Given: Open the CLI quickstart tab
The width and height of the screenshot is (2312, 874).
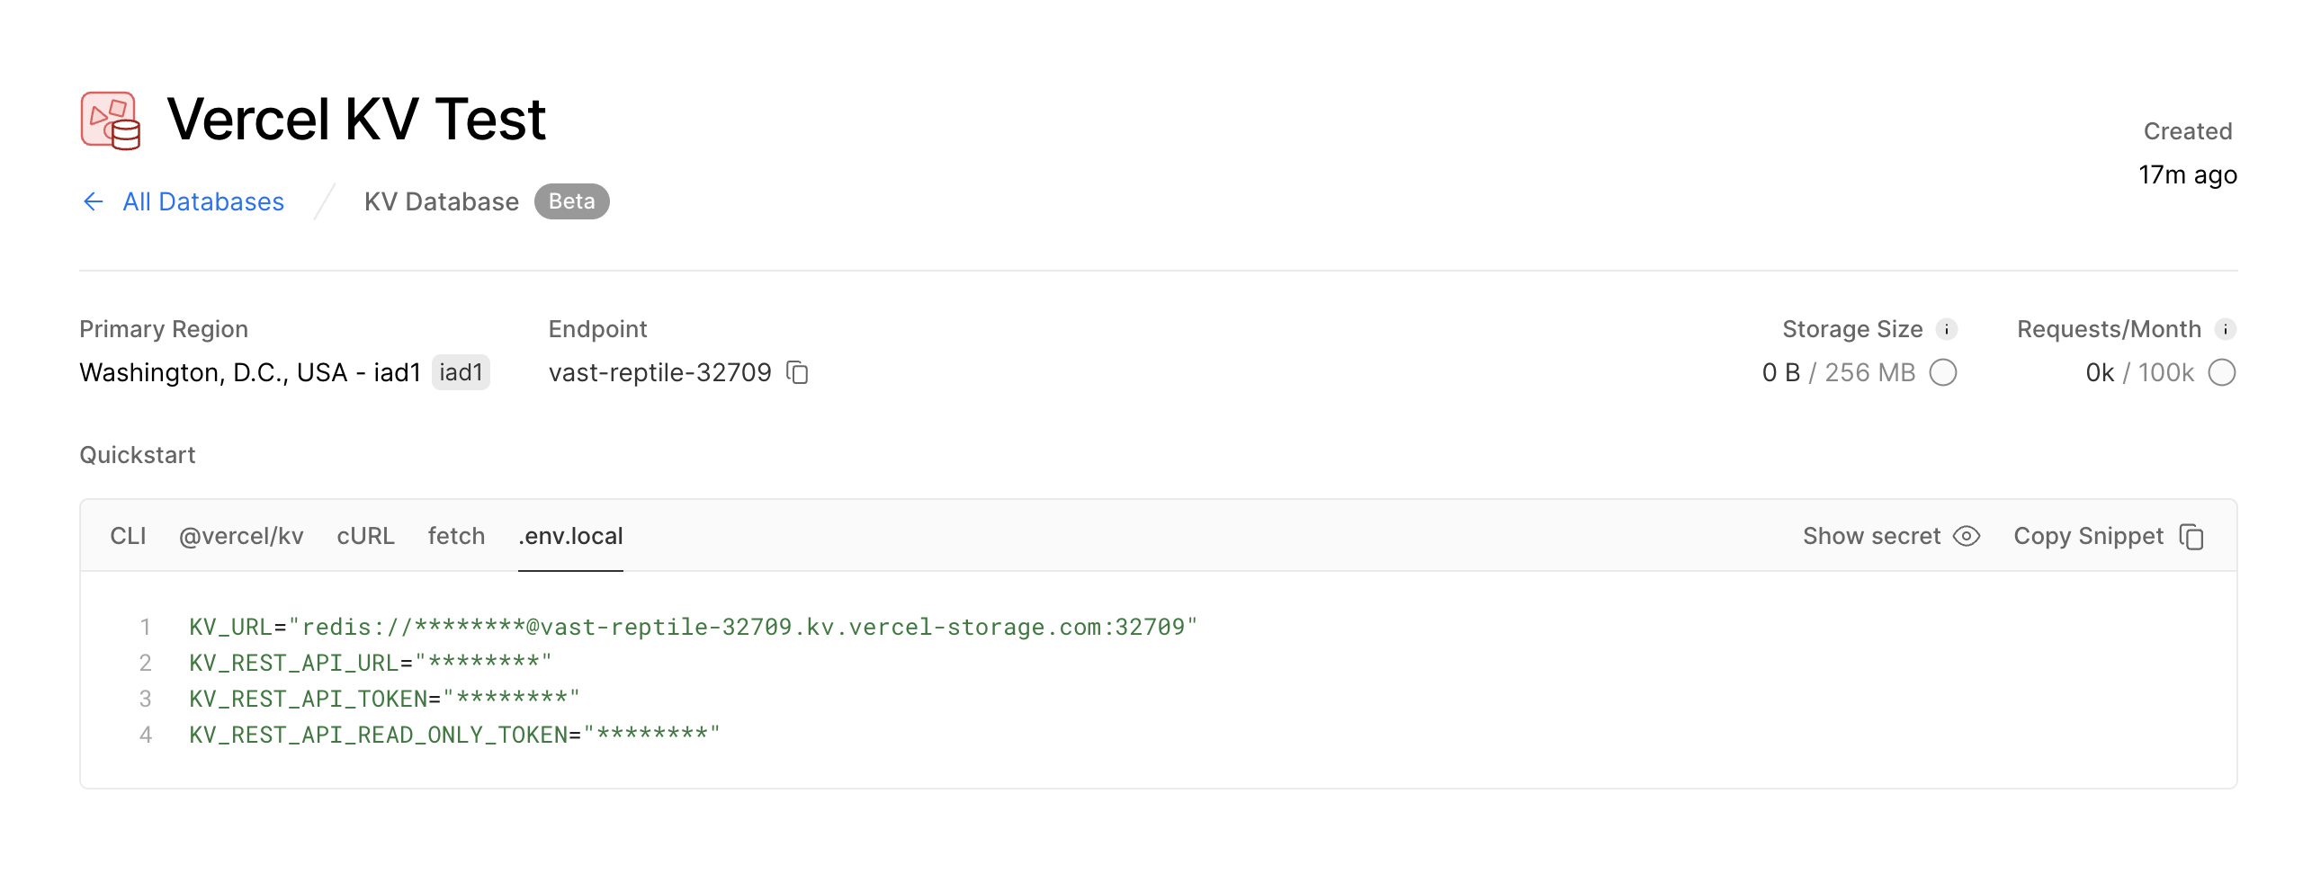Looking at the screenshot, I should tap(129, 535).
